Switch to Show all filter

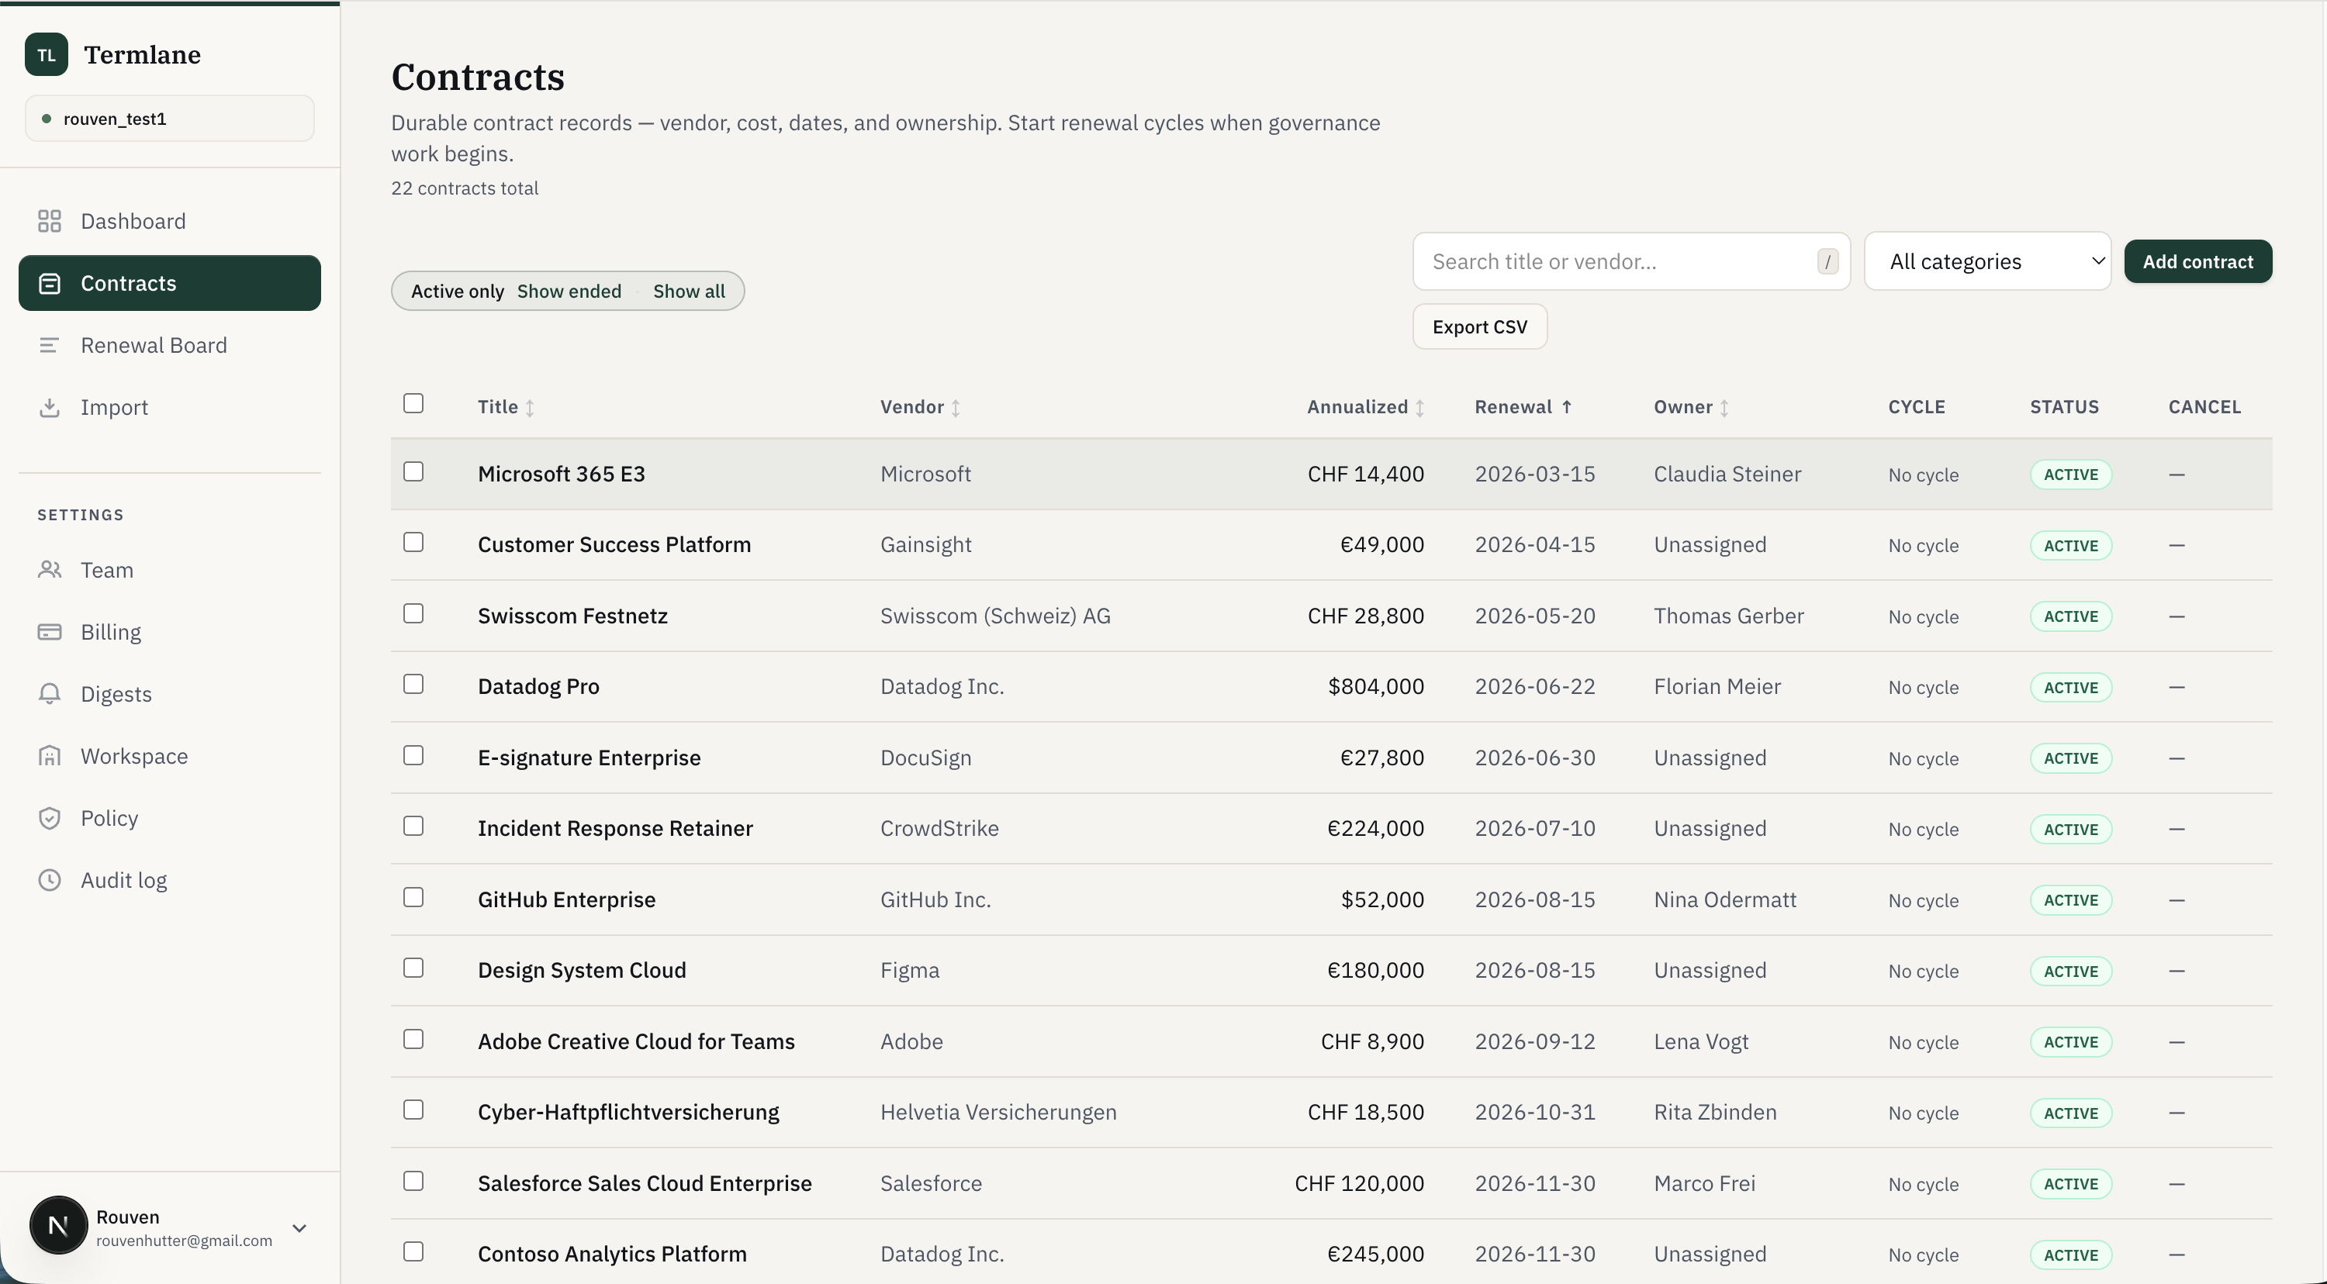pos(688,291)
